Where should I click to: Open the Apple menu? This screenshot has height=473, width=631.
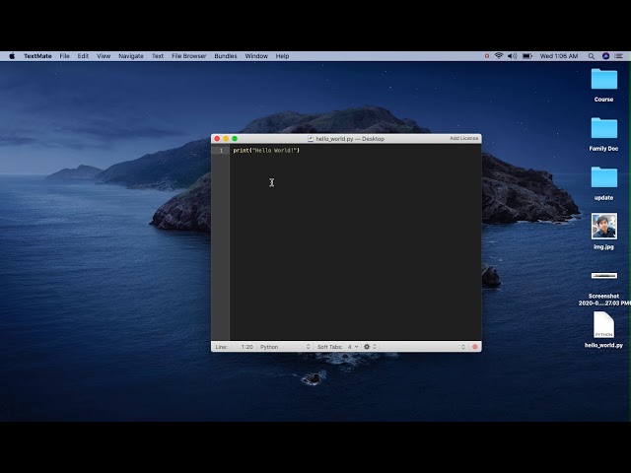pos(12,56)
